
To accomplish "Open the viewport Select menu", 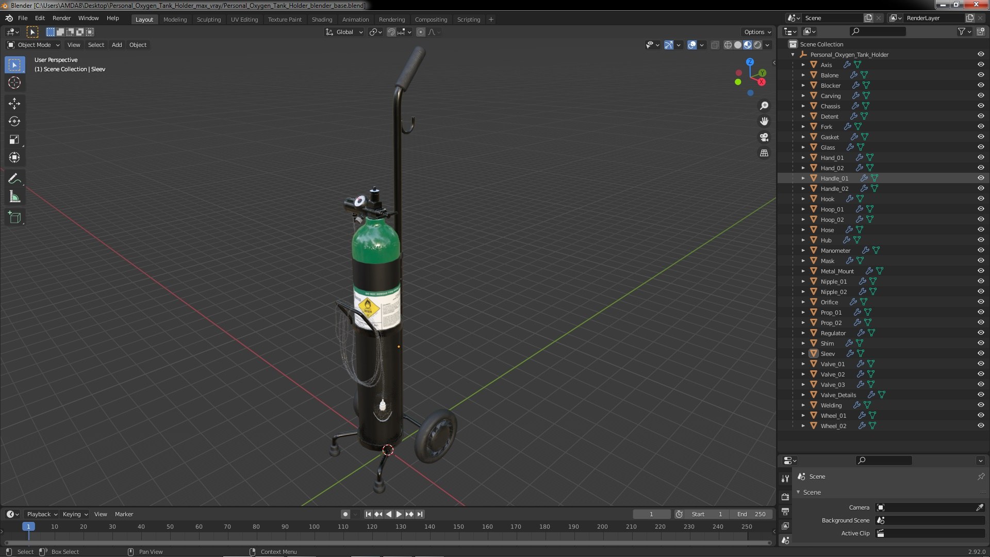I will click(x=96, y=45).
